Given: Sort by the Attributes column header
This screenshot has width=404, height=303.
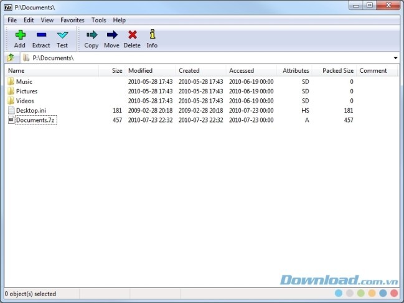Looking at the screenshot, I should [294, 70].
